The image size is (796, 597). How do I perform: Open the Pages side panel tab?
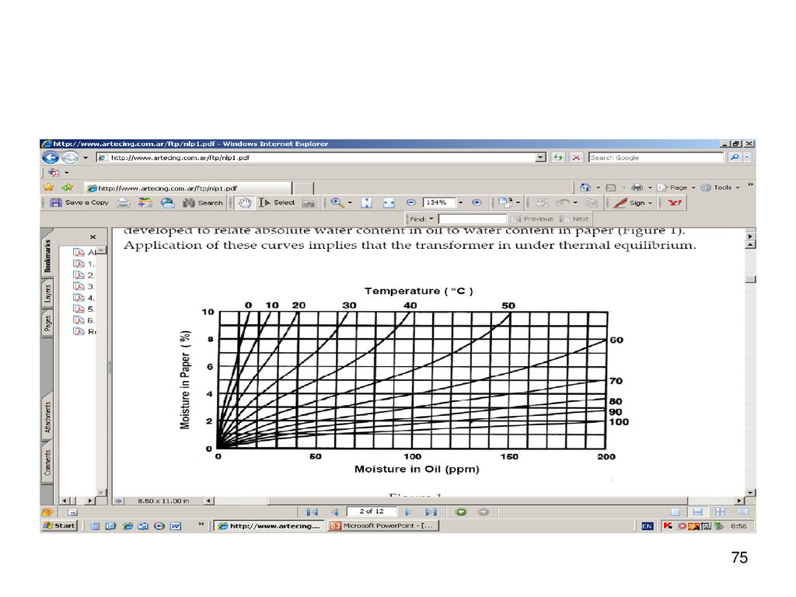click(x=47, y=323)
